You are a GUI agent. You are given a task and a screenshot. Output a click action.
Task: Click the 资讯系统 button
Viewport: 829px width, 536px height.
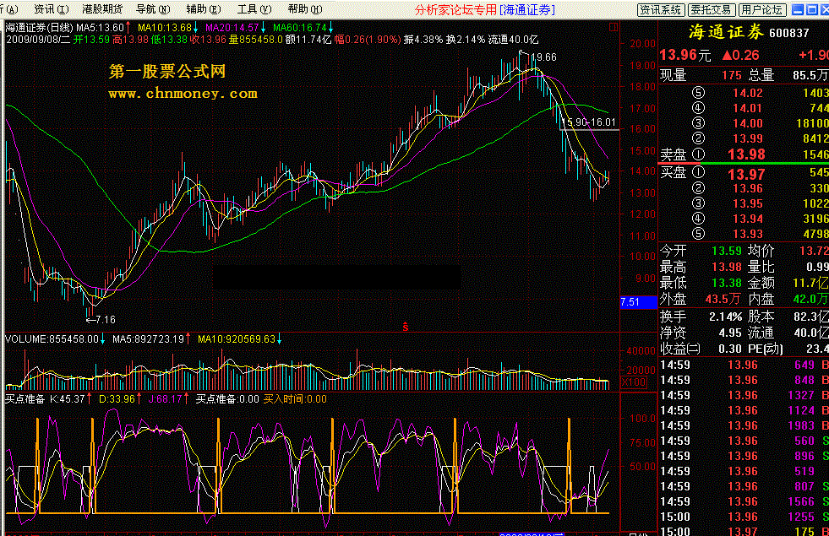(661, 9)
